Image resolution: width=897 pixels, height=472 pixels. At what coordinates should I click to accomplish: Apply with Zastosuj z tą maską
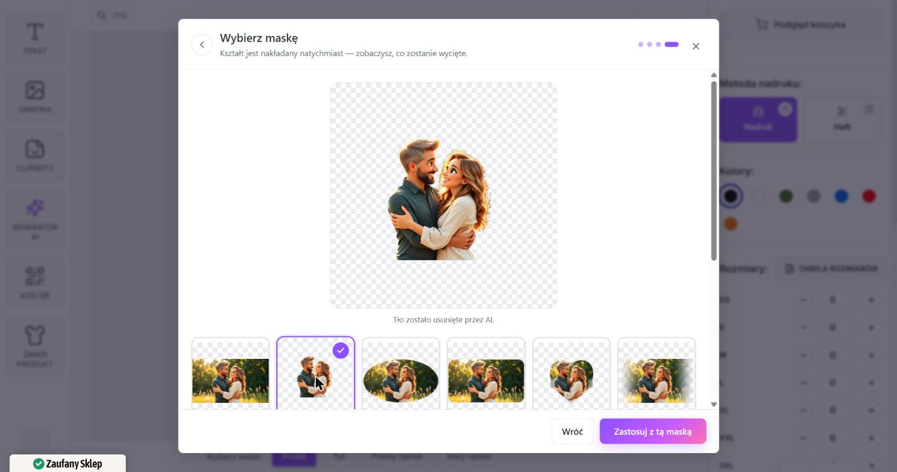[653, 432]
